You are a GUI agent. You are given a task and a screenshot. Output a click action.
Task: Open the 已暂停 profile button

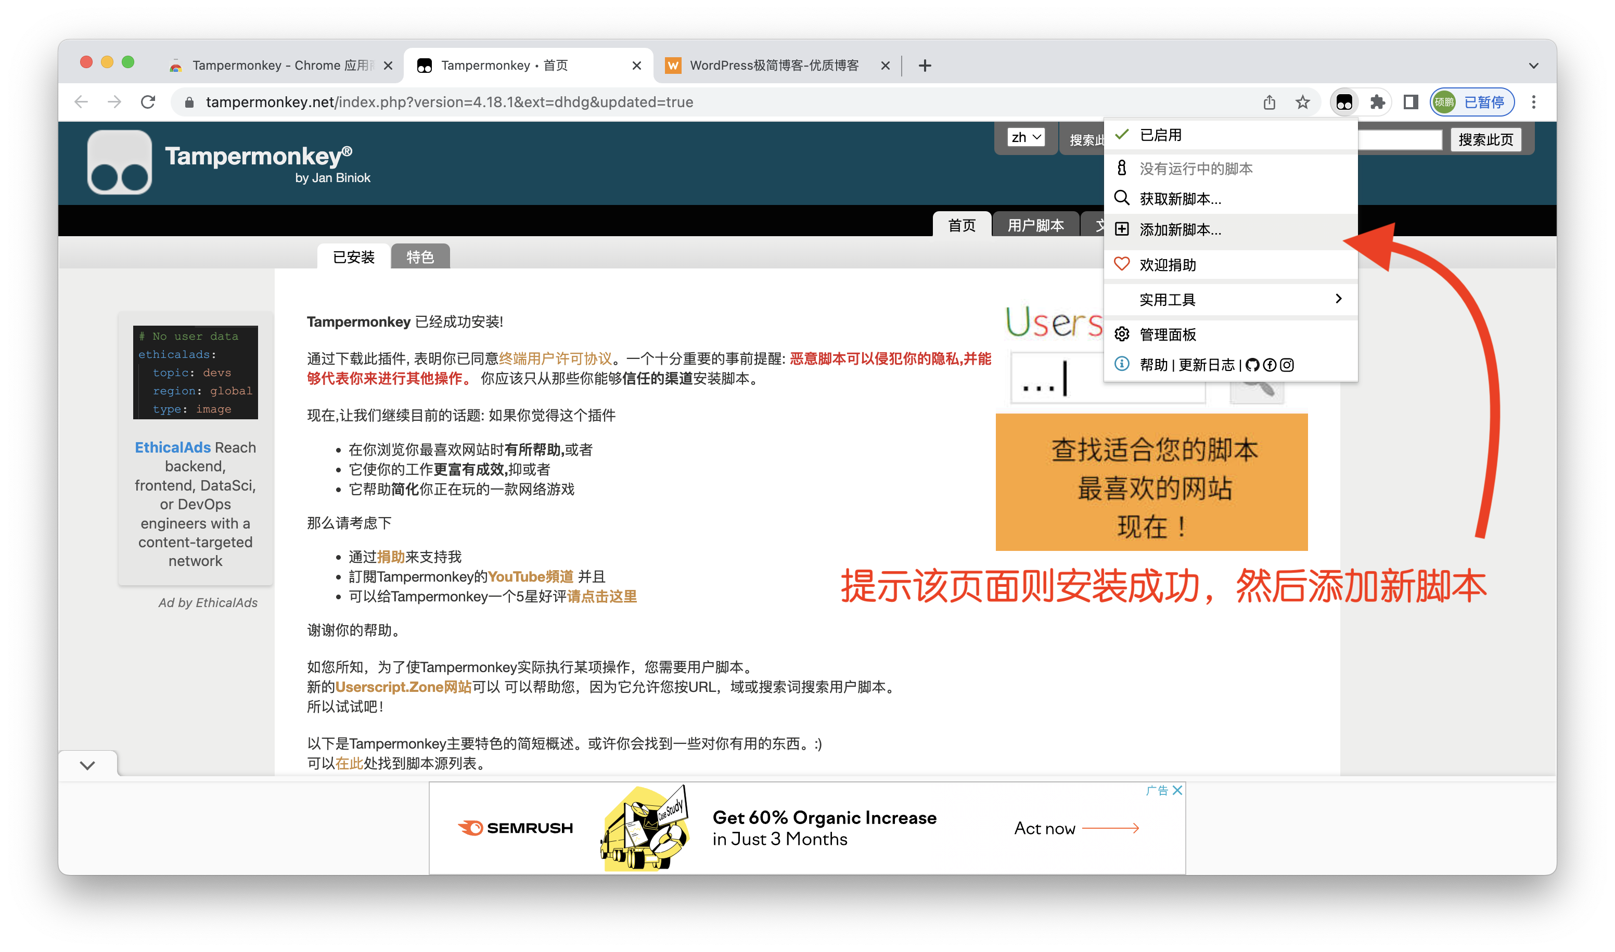(1472, 102)
